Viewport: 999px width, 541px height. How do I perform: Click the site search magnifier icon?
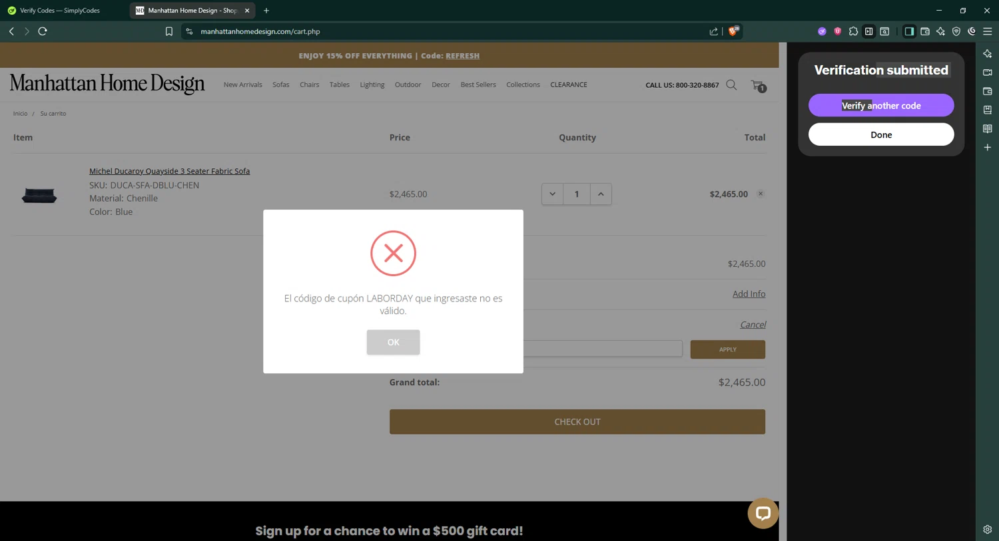tap(731, 85)
